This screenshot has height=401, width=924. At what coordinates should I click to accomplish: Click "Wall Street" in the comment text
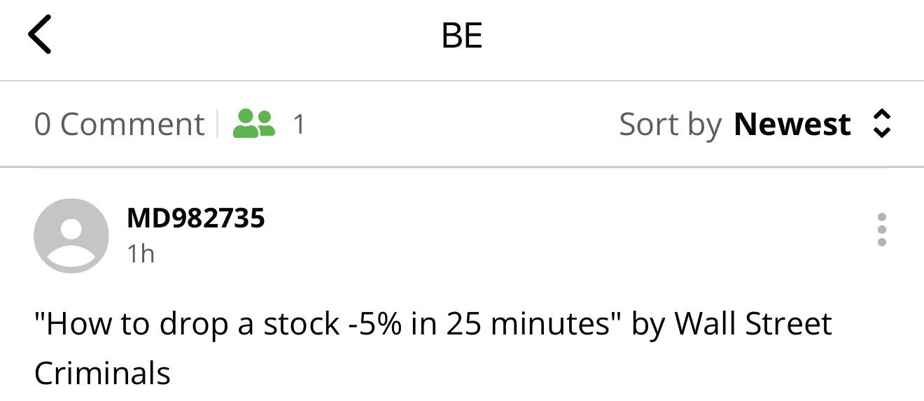[x=752, y=324]
